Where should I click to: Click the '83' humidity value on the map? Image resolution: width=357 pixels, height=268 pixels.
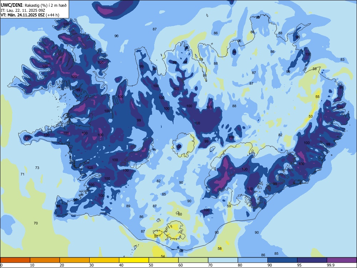tap(342, 59)
